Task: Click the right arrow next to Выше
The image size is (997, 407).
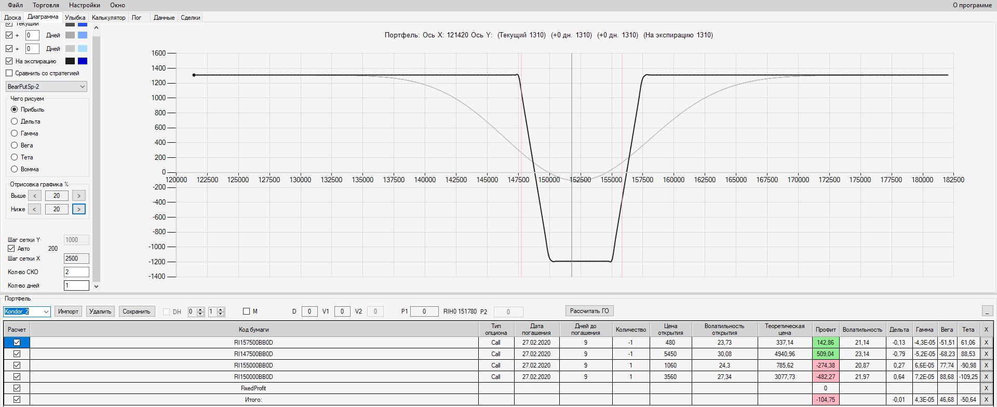Action: point(78,196)
